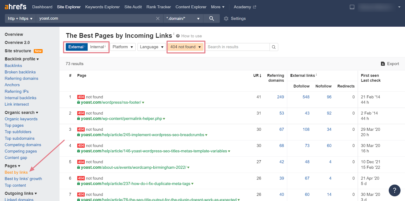Open Anchors report

point(12,85)
